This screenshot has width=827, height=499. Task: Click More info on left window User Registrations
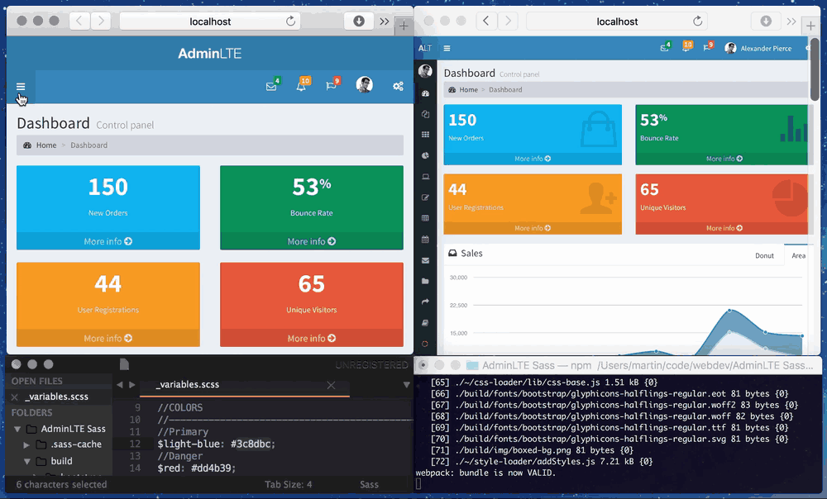tap(108, 338)
